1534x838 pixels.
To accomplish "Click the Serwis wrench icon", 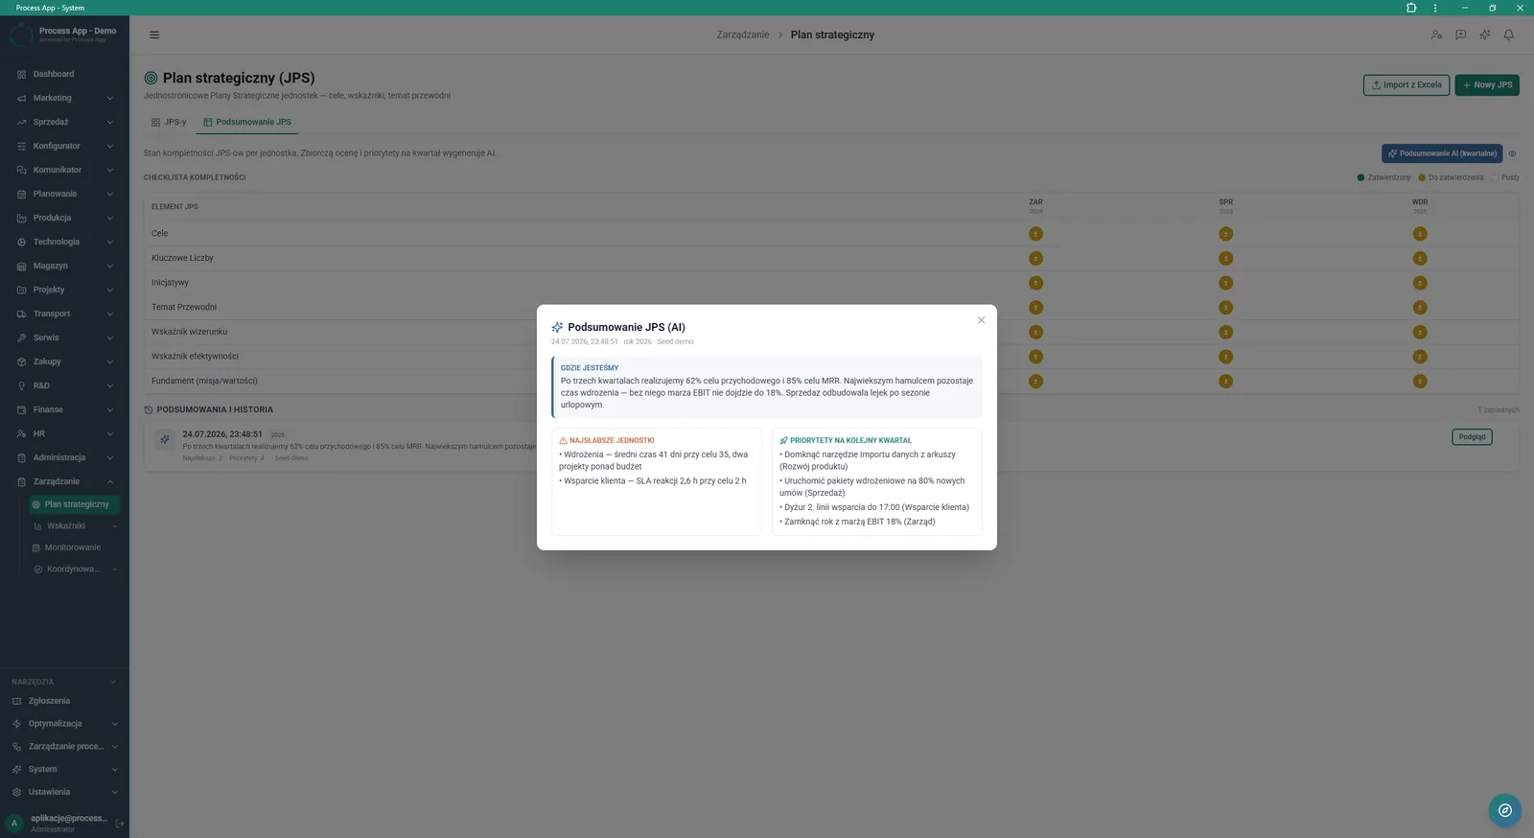I will [x=21, y=338].
